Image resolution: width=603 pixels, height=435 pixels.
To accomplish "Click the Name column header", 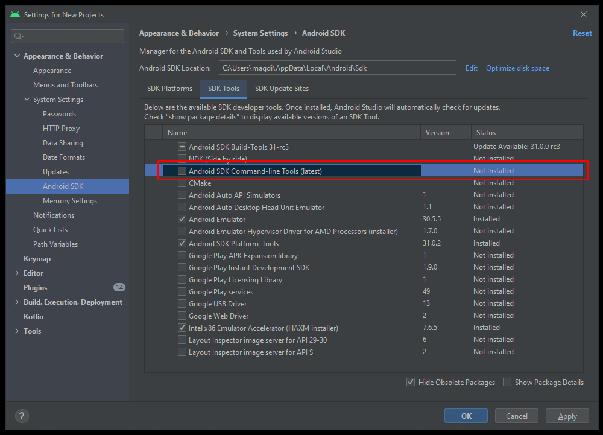I will pyautogui.click(x=291, y=132).
